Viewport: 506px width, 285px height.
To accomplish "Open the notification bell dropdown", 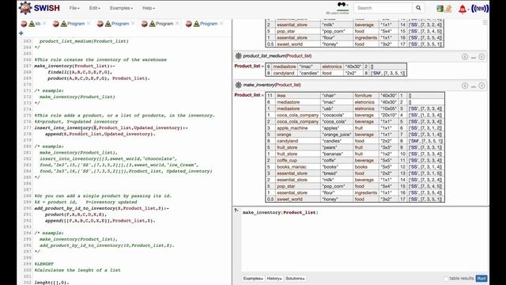I will coord(462,9).
